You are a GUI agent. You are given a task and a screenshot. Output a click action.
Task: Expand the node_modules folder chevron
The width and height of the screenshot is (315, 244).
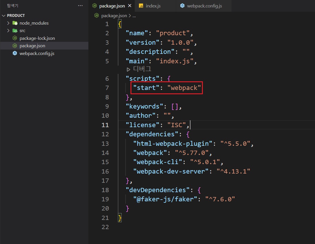coord(8,23)
